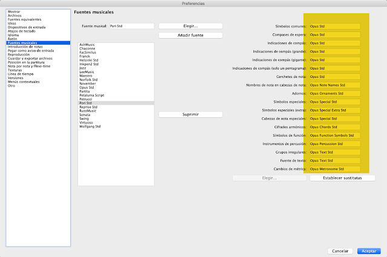Screen dimensions: 387x257
Task: Click the Opus Note Names Std field
Action: pos(335,85)
